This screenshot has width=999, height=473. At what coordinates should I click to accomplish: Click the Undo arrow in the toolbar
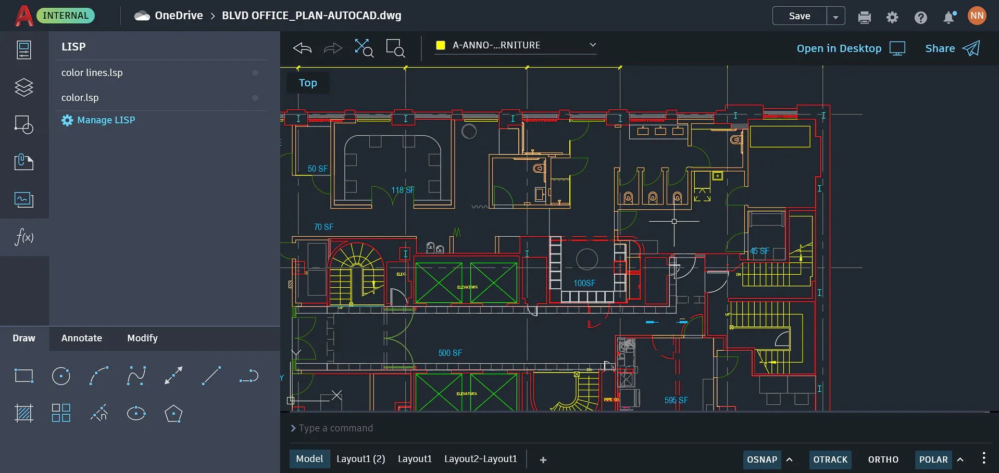(x=302, y=48)
